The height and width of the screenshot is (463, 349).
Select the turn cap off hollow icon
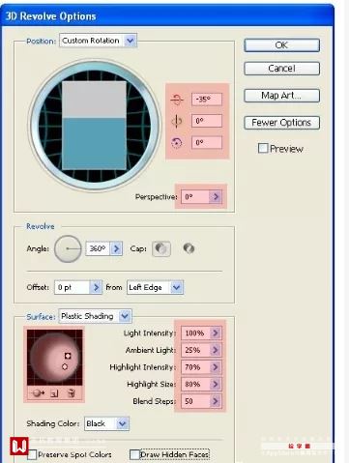coord(189,248)
